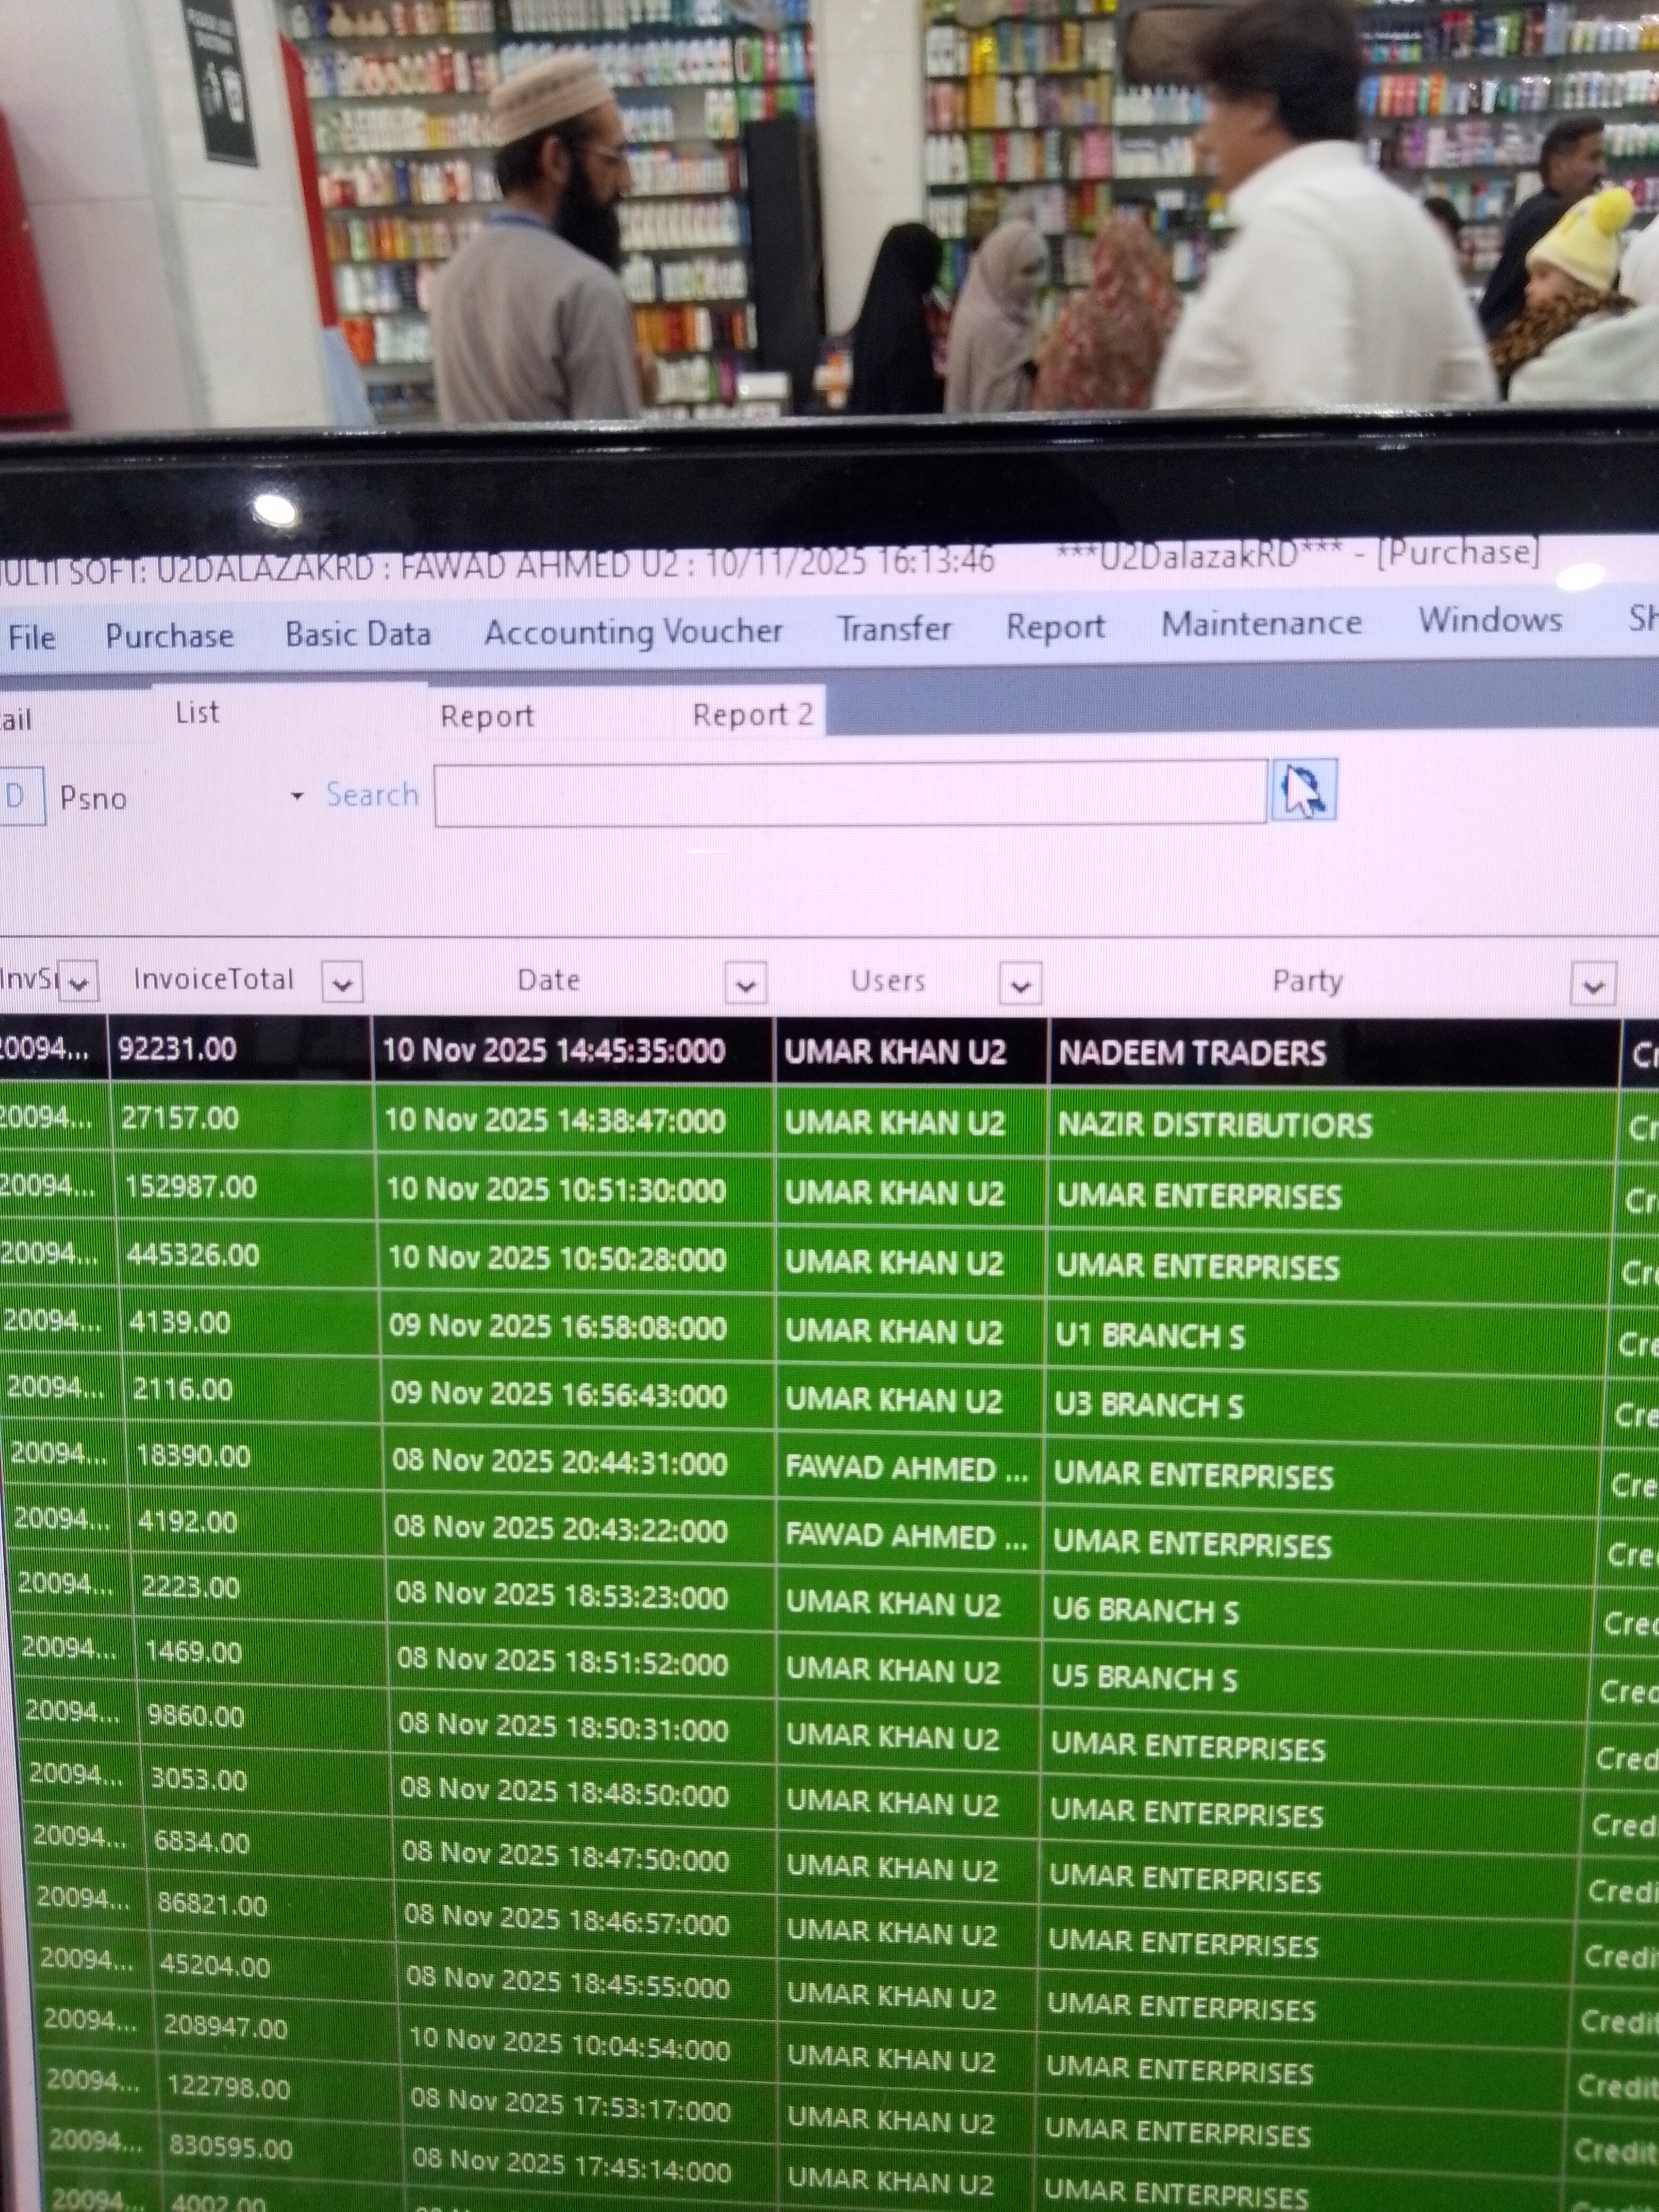The image size is (1659, 2212).
Task: Open the Accounting Voucher menu
Action: pos(633,631)
